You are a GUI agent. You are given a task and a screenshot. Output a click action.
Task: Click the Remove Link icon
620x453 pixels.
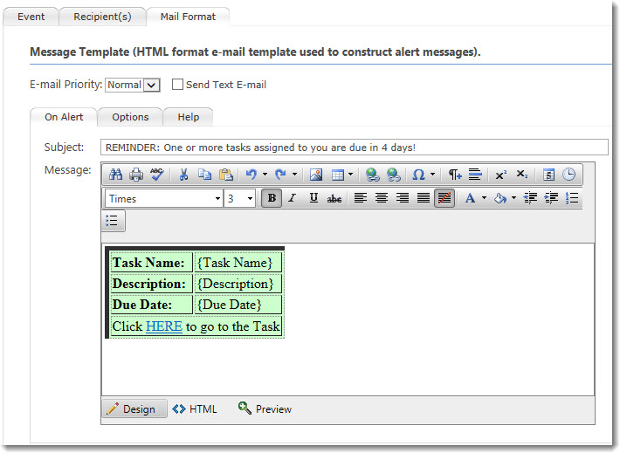click(x=394, y=175)
